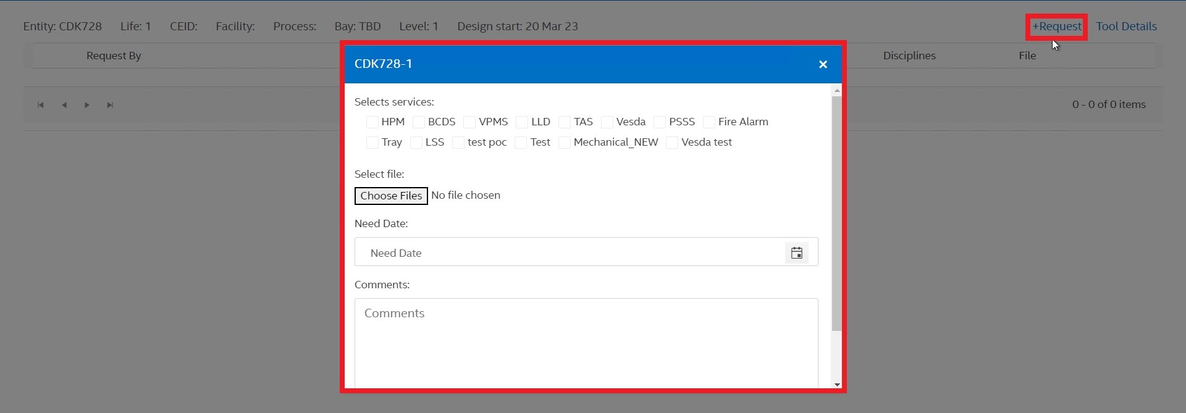Go to first page of the grid
Screen dimensions: 1186x413
pyautogui.click(x=41, y=105)
